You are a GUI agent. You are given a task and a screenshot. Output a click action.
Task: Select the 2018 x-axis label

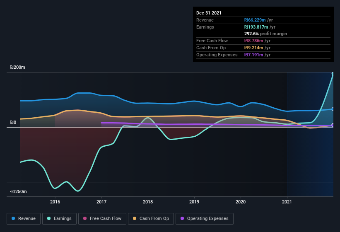point(148,202)
